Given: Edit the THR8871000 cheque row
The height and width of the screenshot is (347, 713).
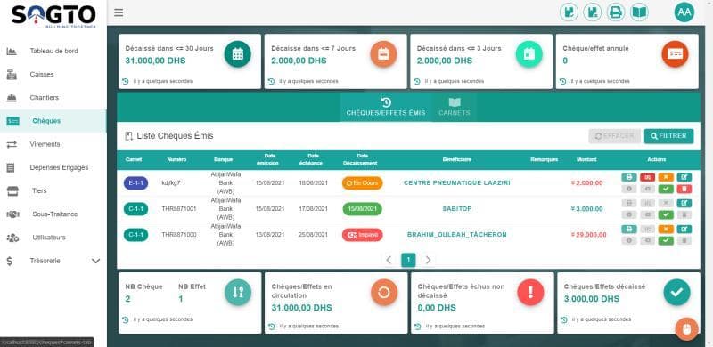Looking at the screenshot, I should pyautogui.click(x=684, y=229).
